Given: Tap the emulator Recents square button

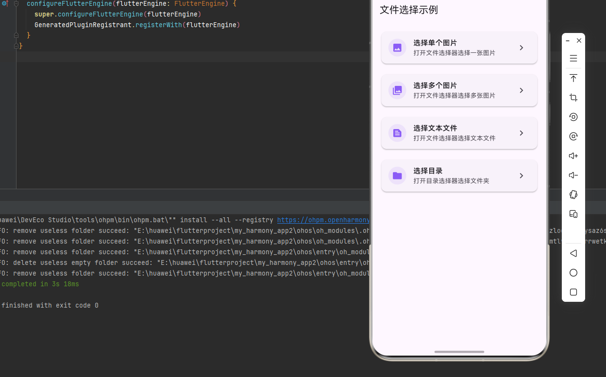Looking at the screenshot, I should 573,292.
